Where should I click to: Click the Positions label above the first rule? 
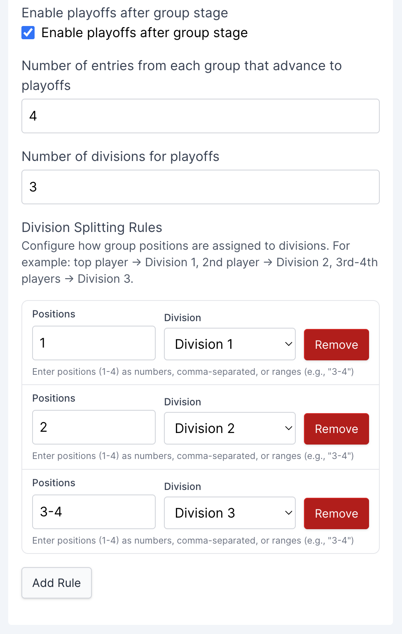(54, 314)
